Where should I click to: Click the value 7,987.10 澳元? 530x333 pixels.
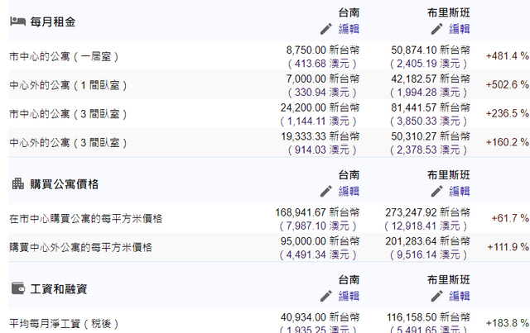point(318,226)
